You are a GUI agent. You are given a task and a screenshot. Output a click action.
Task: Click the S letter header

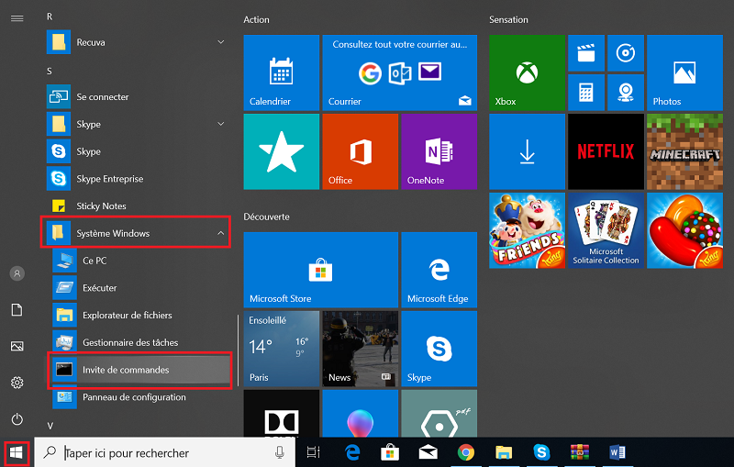[x=50, y=72]
